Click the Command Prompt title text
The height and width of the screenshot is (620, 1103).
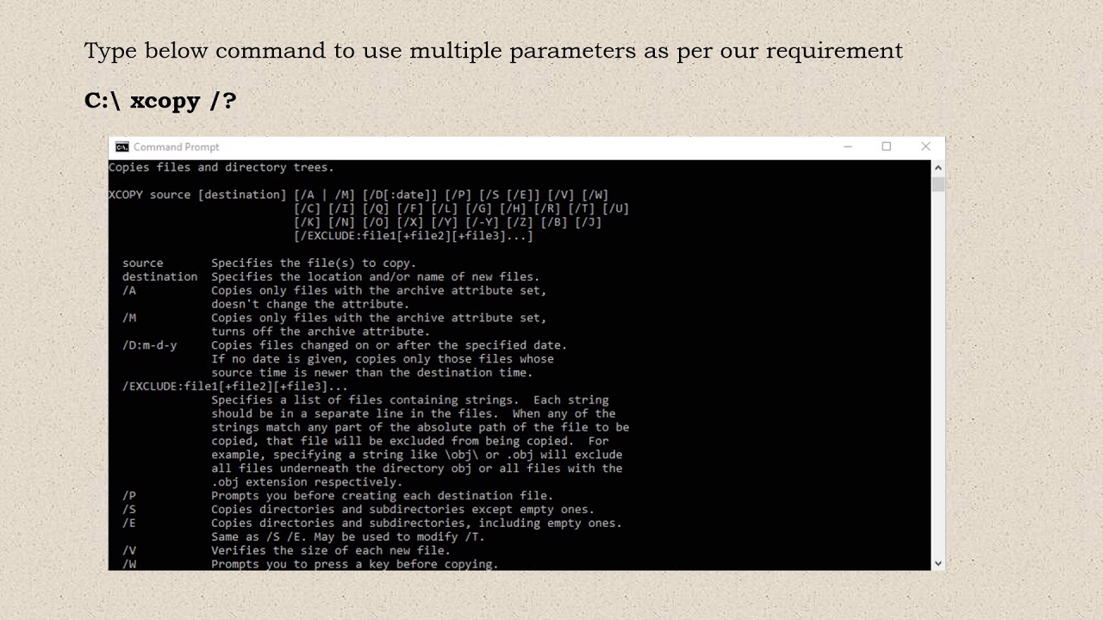(177, 147)
